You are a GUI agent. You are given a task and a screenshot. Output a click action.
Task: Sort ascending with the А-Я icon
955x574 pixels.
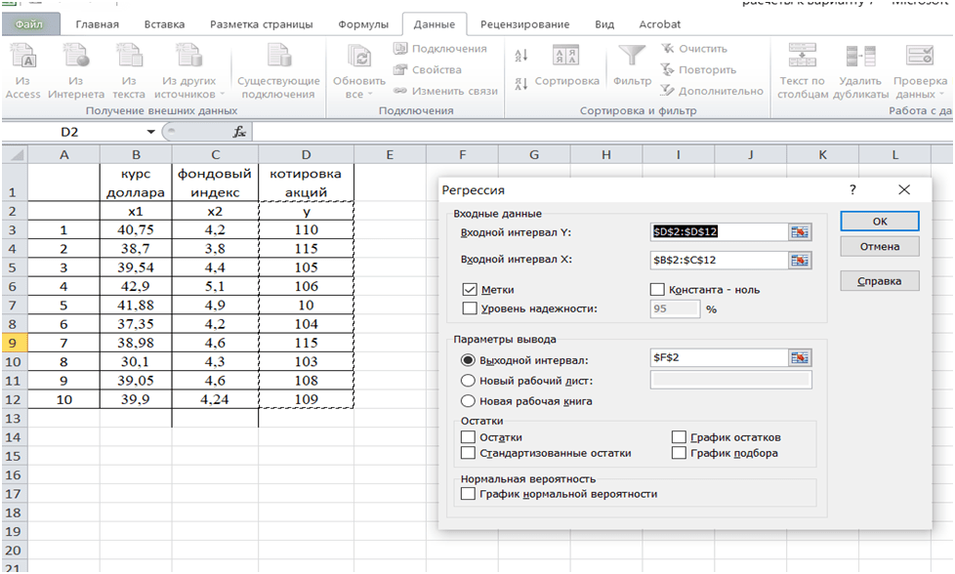[x=520, y=56]
